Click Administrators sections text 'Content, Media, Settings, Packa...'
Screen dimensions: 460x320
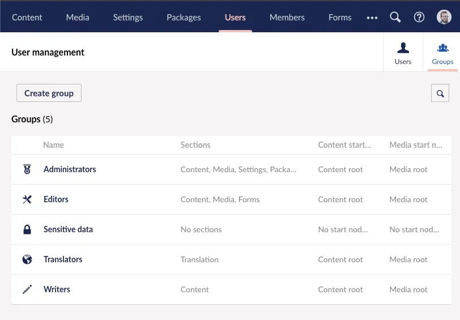pos(238,169)
